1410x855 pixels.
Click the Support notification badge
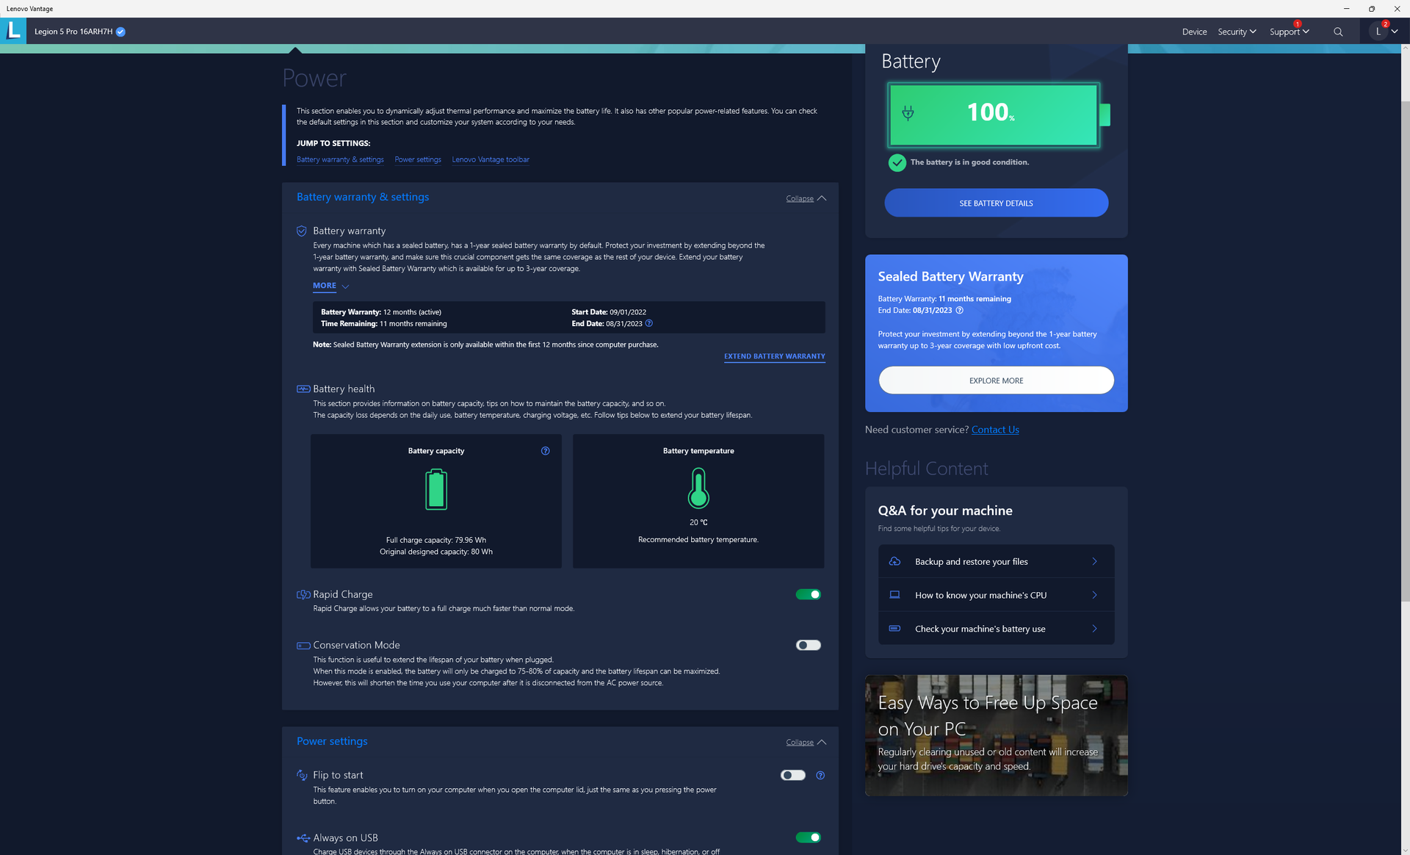[1298, 24]
